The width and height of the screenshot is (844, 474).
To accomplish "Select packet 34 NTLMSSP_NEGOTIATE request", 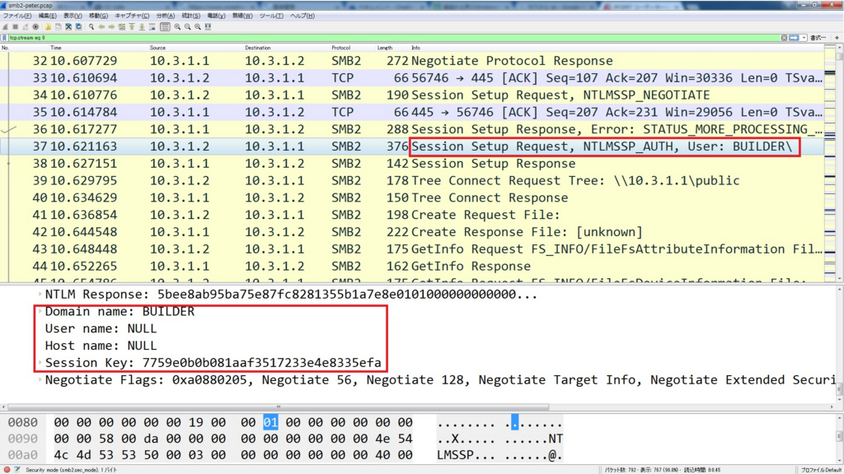I will tap(412, 95).
